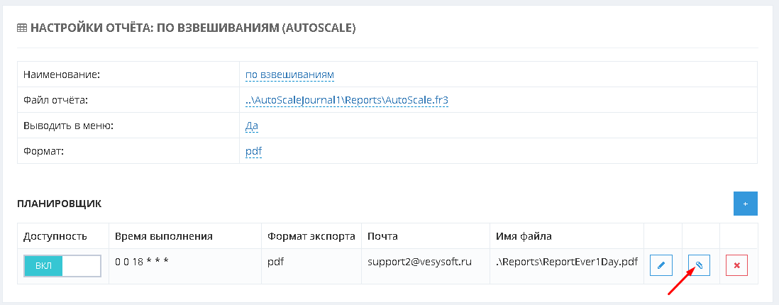This screenshot has height=305, width=779.
Task: Click the pencil edit icon in scheduler row
Action: pos(661,266)
